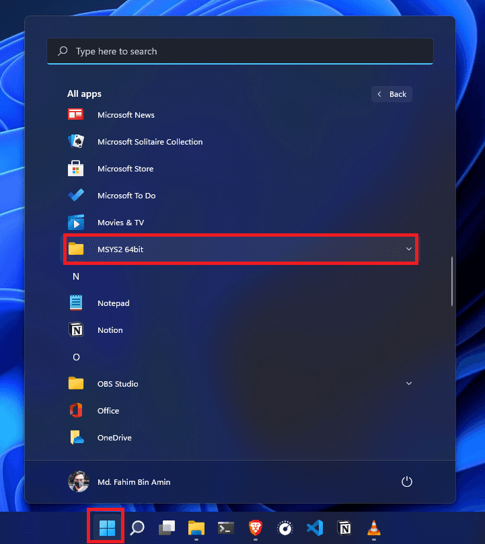Open Notepad app icon
Image resolution: width=485 pixels, height=544 pixels.
click(76, 303)
